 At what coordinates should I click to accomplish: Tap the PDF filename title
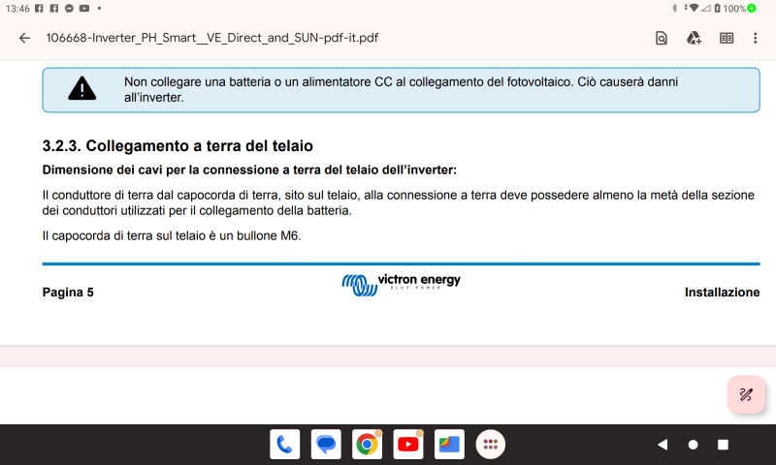(212, 38)
